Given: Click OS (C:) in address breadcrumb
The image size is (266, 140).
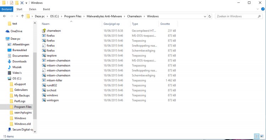Looking at the screenshot, I should pyautogui.click(x=55, y=16).
